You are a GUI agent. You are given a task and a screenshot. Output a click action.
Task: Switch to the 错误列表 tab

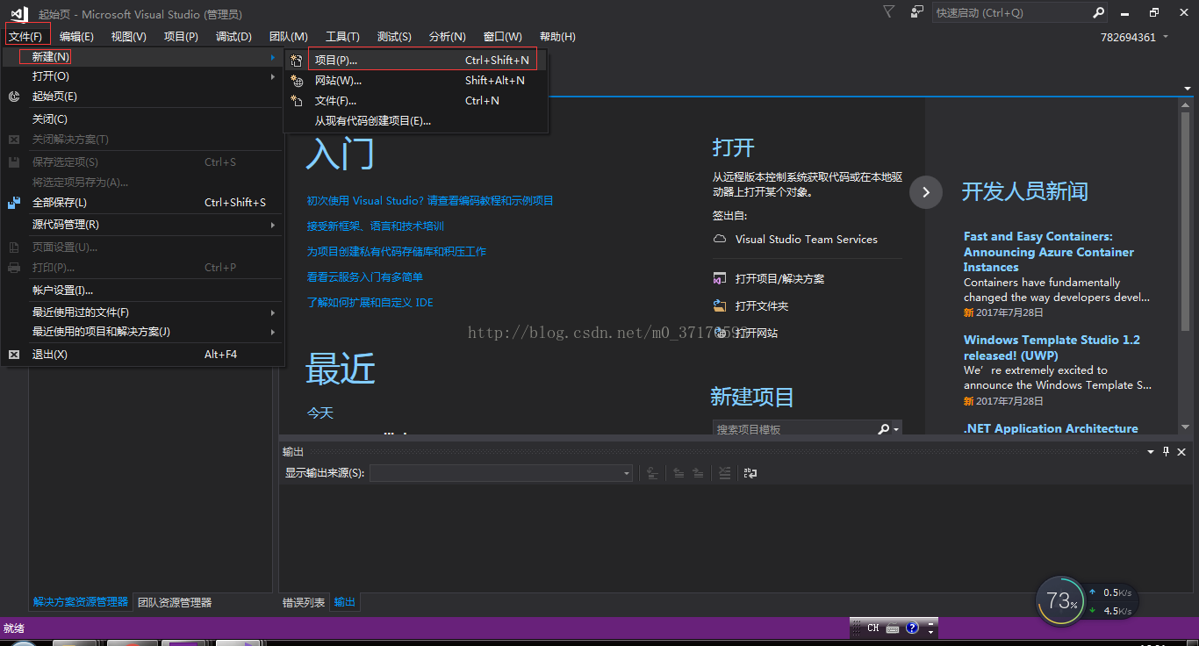304,603
